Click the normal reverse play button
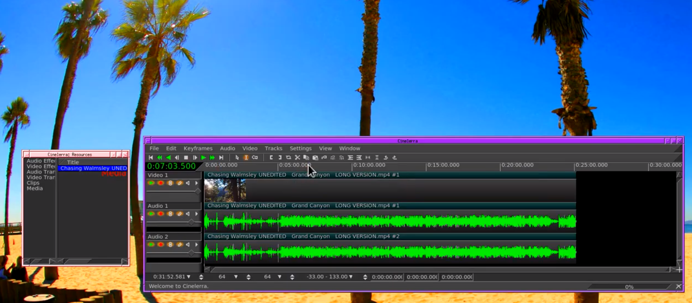This screenshot has width=692, height=303. [168, 158]
